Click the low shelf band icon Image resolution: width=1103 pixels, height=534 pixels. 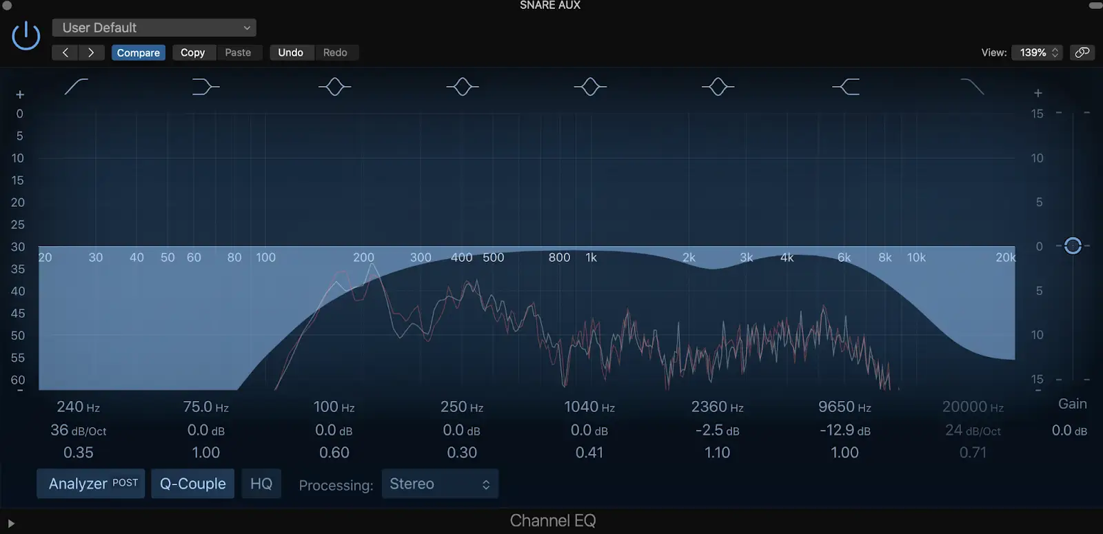pos(205,87)
